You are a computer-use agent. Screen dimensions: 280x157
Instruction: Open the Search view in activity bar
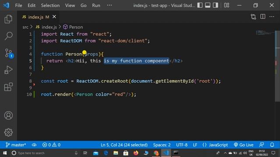(x=8, y=36)
